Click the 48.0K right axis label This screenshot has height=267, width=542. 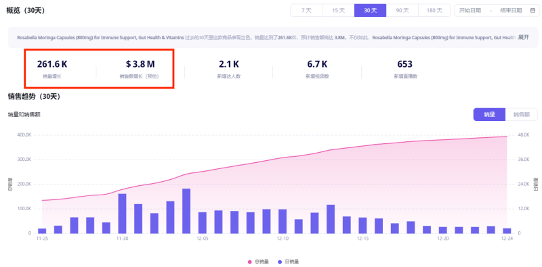click(x=524, y=135)
